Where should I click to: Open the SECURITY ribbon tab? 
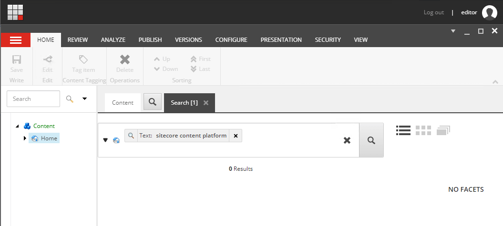point(328,40)
